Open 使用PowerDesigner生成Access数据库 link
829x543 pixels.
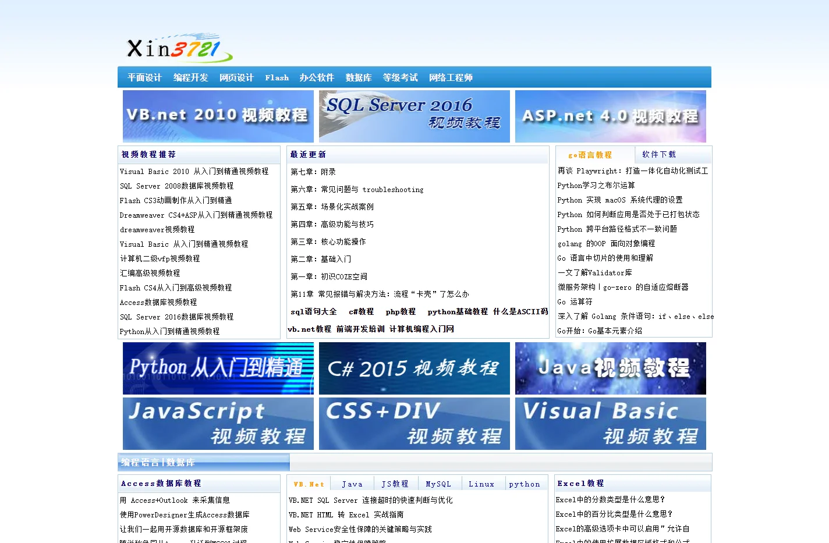[x=185, y=514]
